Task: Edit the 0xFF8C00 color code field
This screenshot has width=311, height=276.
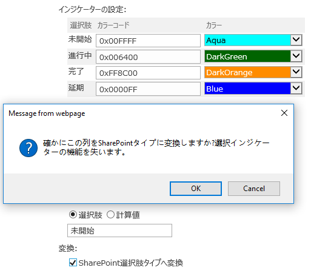Action: pyautogui.click(x=148, y=73)
